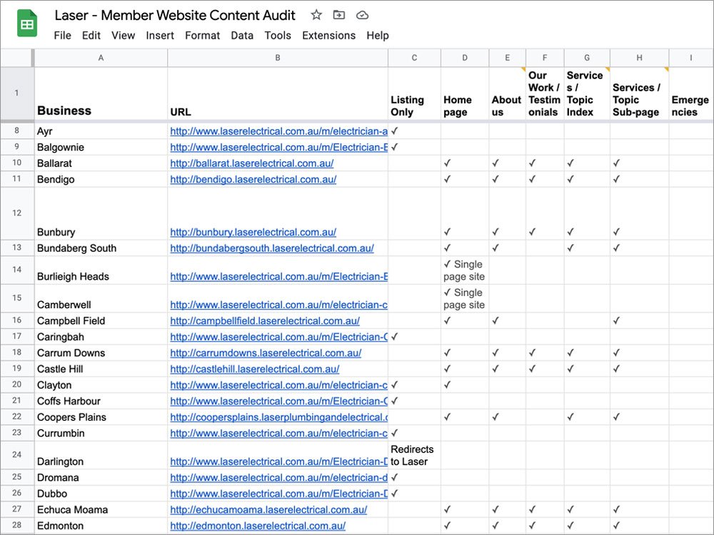Select the 'Listing Only' header cell
714x535 pixels.
pyautogui.click(x=414, y=93)
